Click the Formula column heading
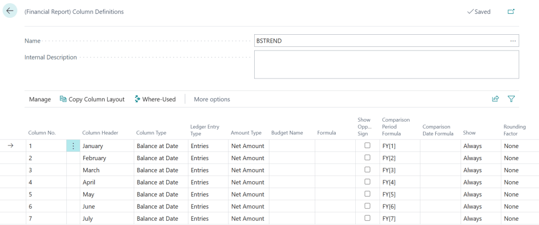539x225 pixels. click(326, 133)
